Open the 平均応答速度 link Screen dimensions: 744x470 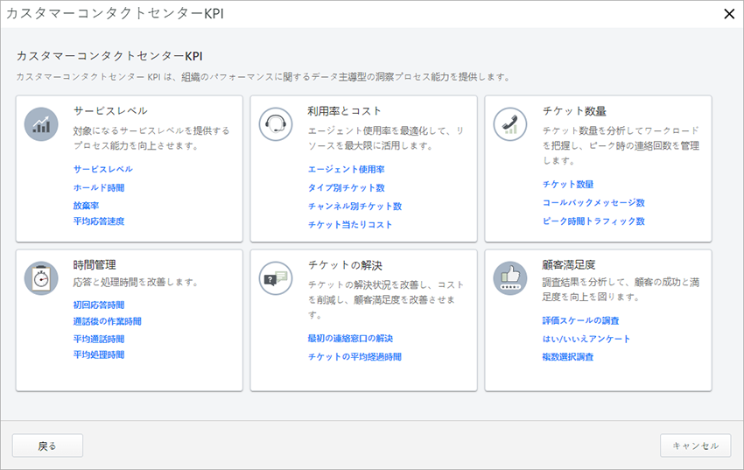click(x=99, y=221)
